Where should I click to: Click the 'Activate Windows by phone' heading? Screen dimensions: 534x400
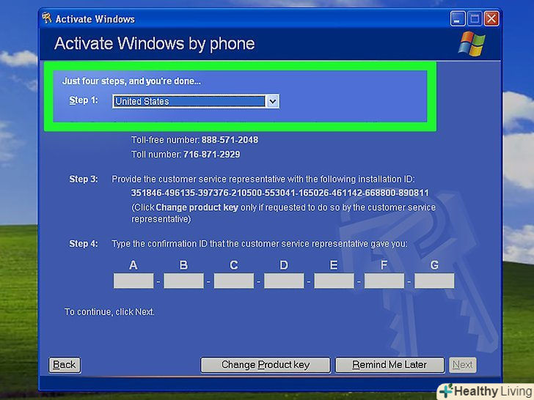click(154, 44)
